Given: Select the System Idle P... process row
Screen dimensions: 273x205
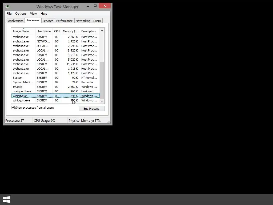Looking at the screenshot, I should point(55,82).
